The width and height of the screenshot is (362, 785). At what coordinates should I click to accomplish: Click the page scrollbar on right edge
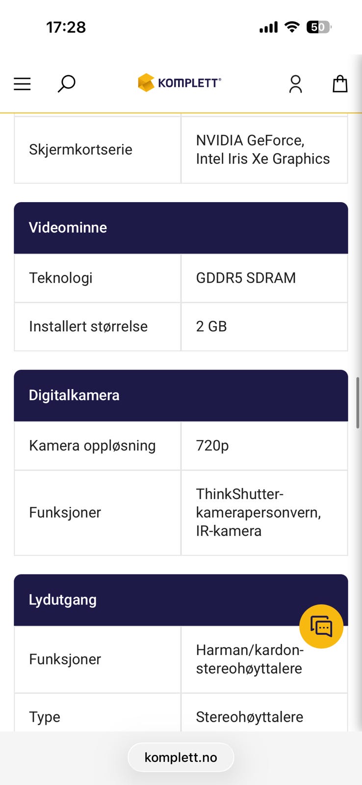point(358,402)
